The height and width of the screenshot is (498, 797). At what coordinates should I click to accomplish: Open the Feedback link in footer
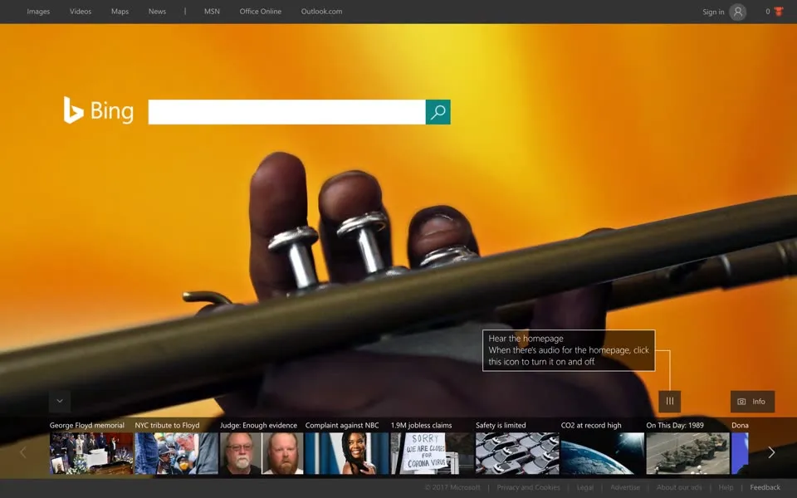tap(765, 487)
